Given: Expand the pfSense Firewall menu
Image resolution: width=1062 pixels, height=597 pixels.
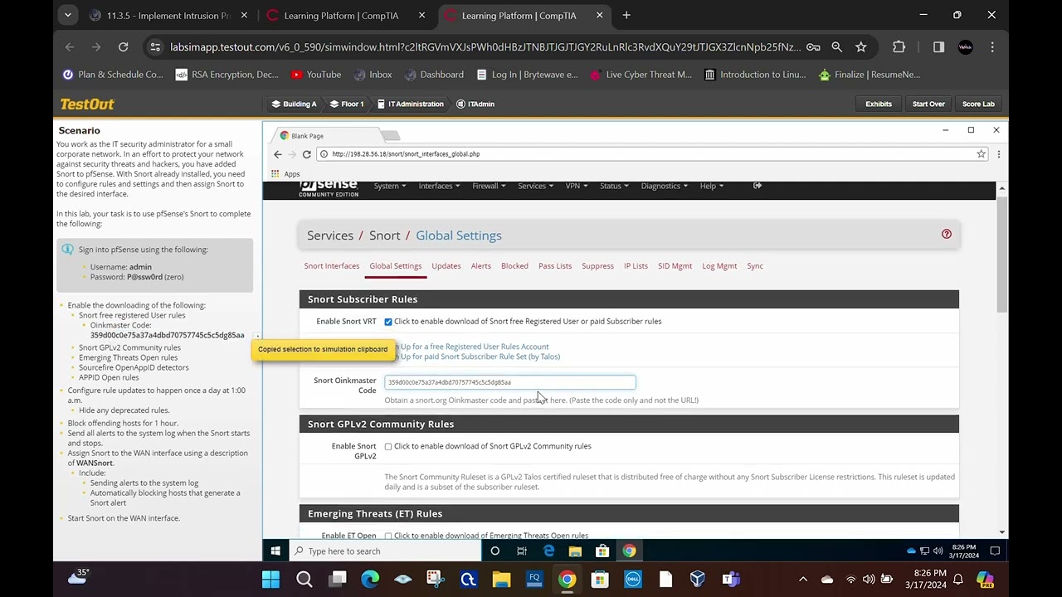Looking at the screenshot, I should click(489, 186).
